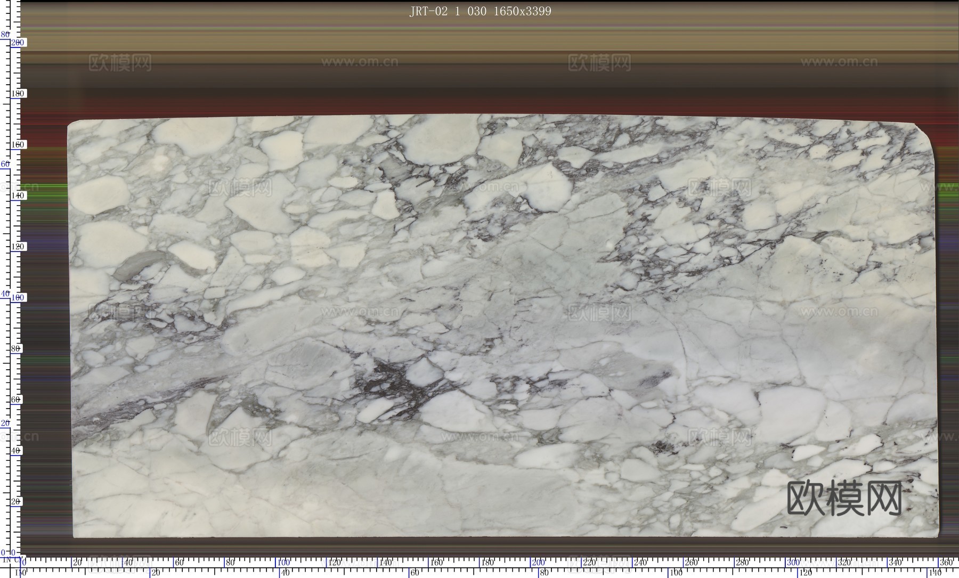Click the 180 mark on horizontal cm ruler

(x=487, y=563)
